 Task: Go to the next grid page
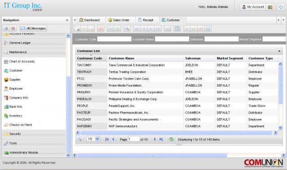pos(155,139)
